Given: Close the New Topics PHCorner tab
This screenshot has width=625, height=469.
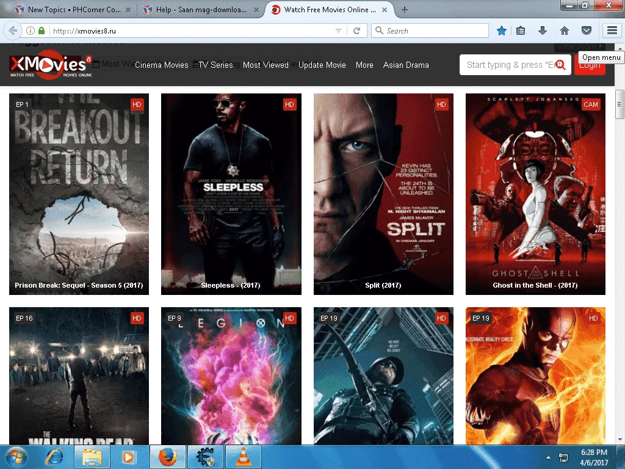Looking at the screenshot, I should pos(128,10).
